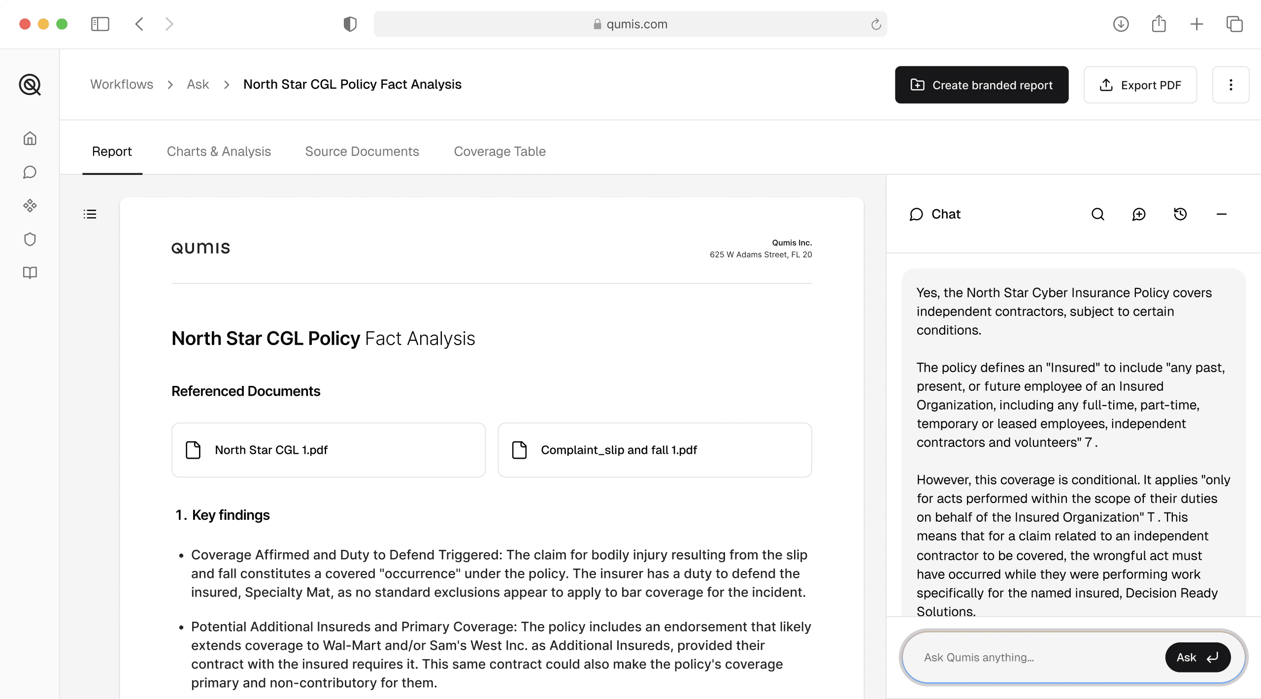Viewport: 1261px width, 699px height.
Task: Open Home from the left sidebar
Action: [x=30, y=138]
